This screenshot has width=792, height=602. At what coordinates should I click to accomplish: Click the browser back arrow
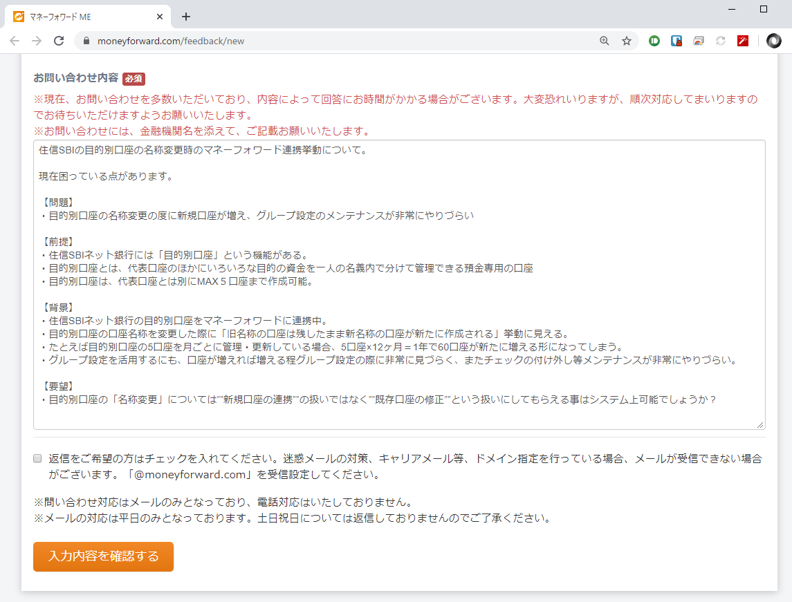tap(14, 41)
